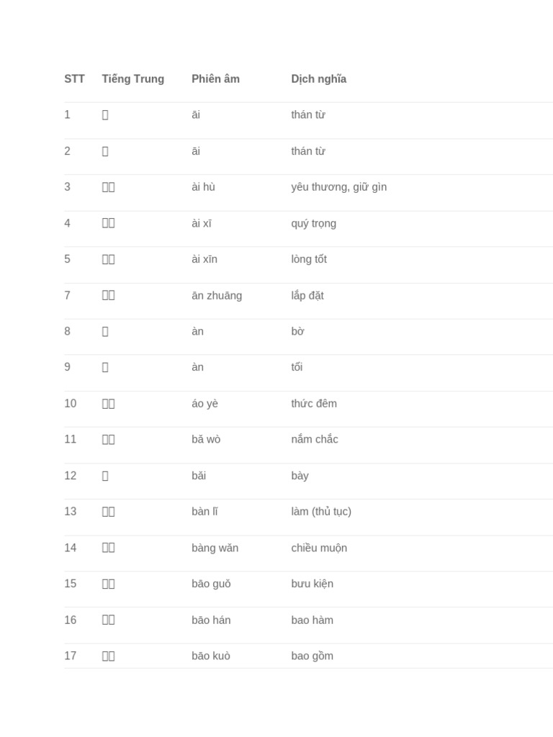Click the pinyin 'bǎ wò'
Viewport: 553px width, 737px height.
click(206, 440)
